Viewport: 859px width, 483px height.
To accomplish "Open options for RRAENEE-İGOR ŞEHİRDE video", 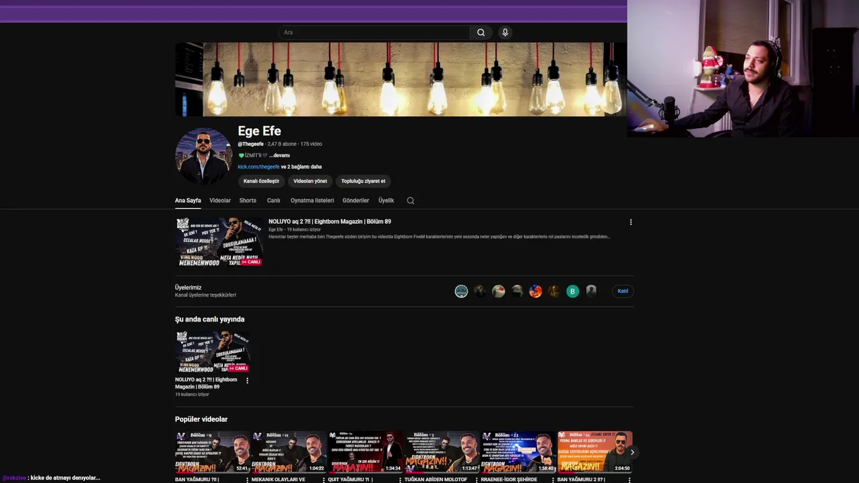I will (553, 480).
